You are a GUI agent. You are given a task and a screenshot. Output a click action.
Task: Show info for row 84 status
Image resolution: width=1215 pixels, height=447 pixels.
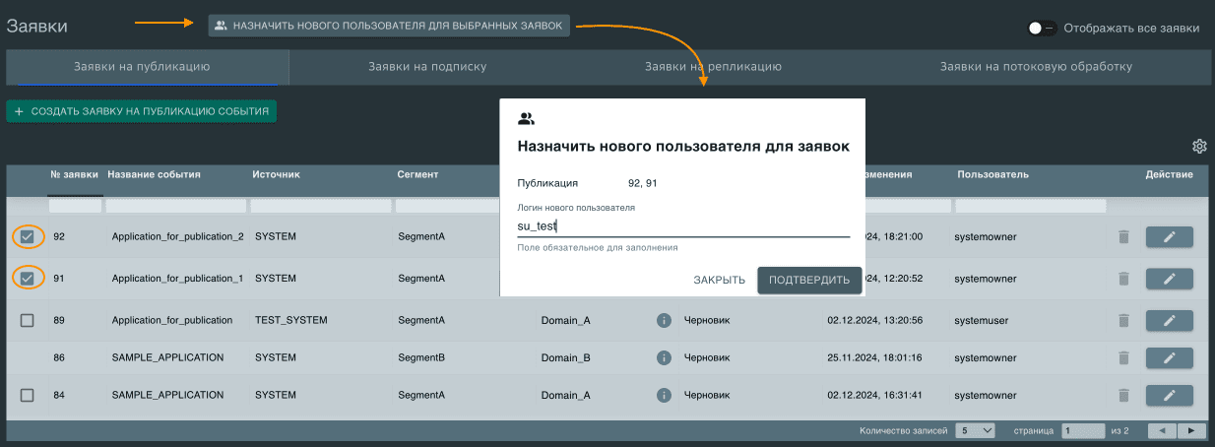[x=664, y=395]
